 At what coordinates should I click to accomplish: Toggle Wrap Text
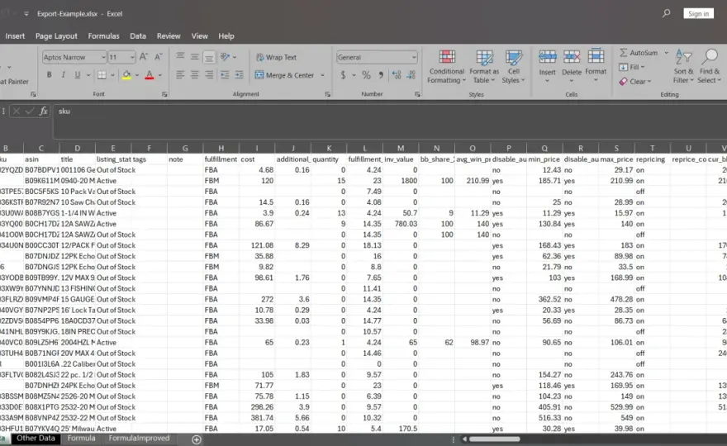pos(276,57)
